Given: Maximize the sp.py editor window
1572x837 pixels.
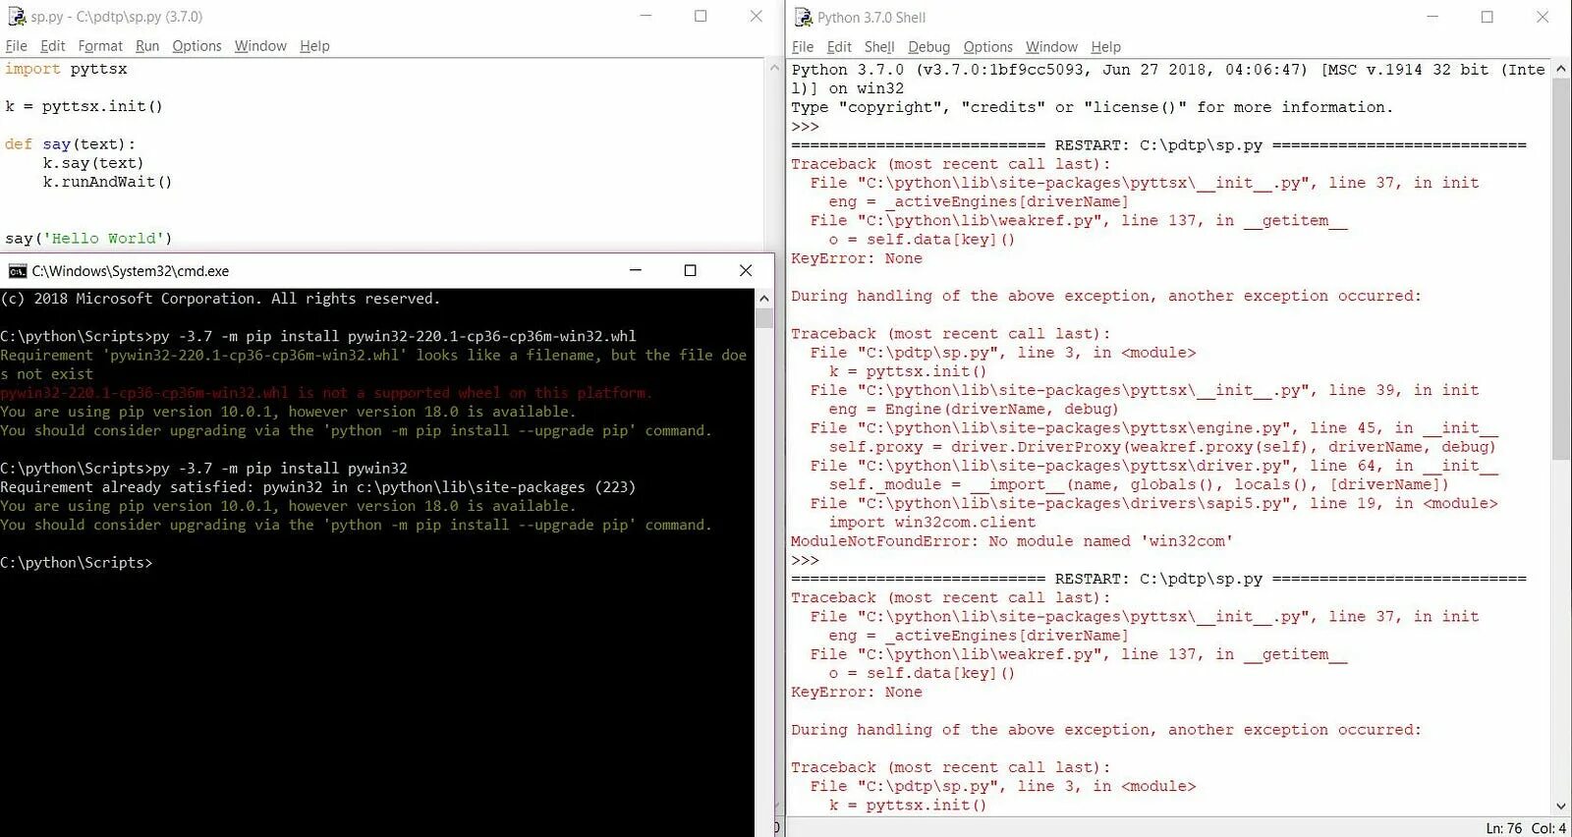Looking at the screenshot, I should pos(701,16).
